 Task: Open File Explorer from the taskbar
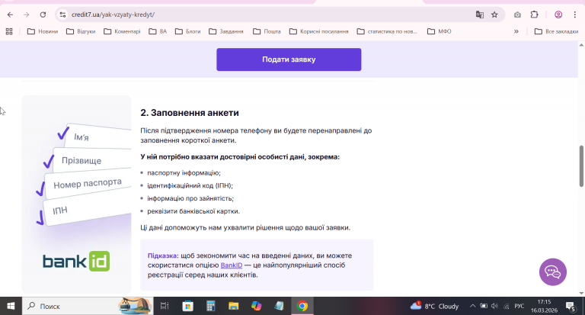[x=234, y=306]
